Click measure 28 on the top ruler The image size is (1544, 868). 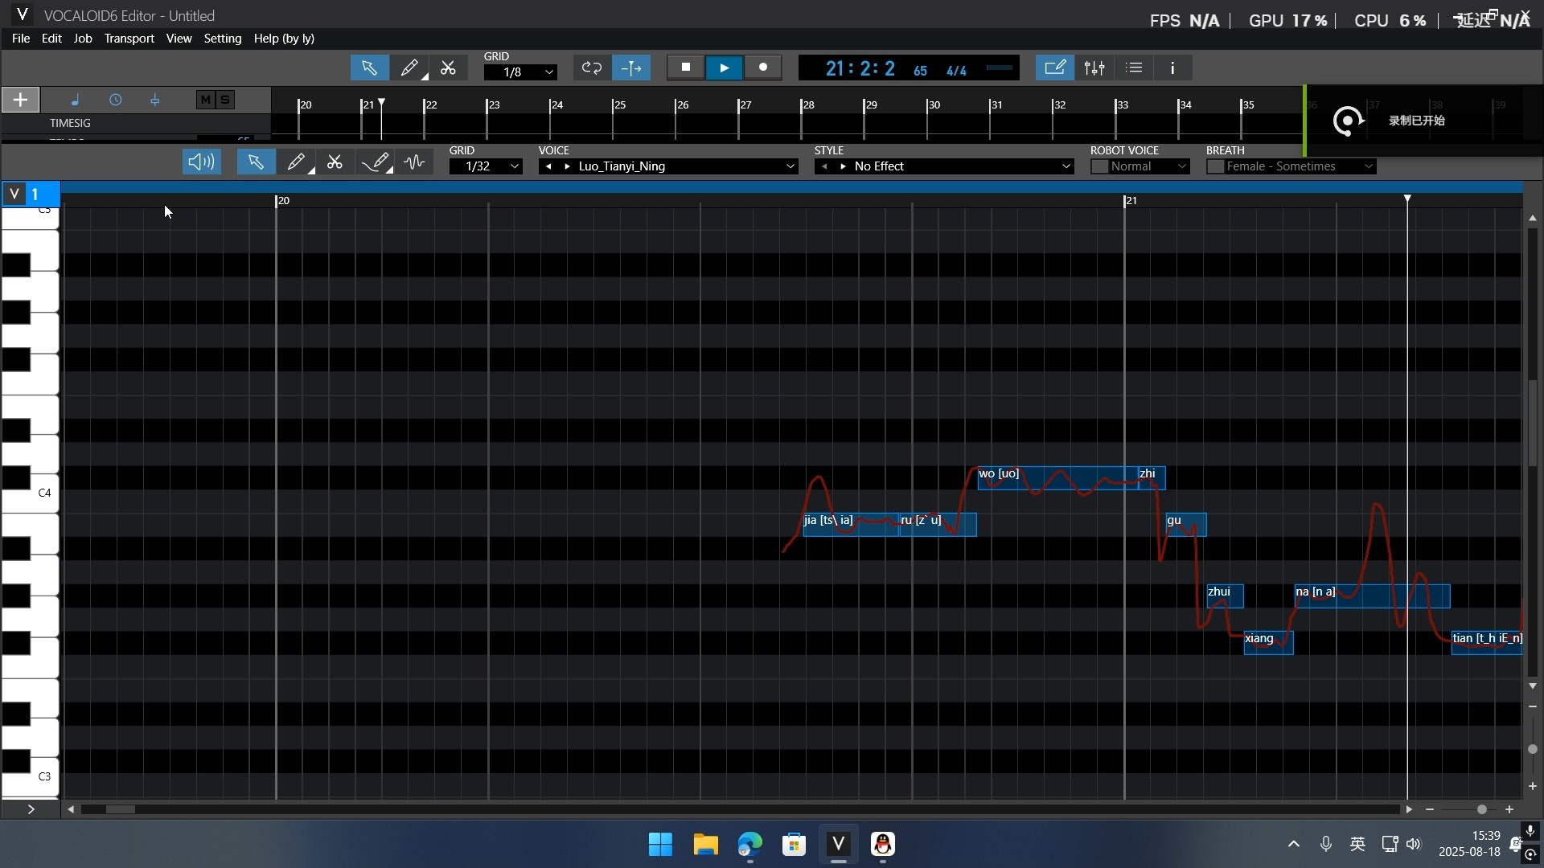click(x=808, y=105)
